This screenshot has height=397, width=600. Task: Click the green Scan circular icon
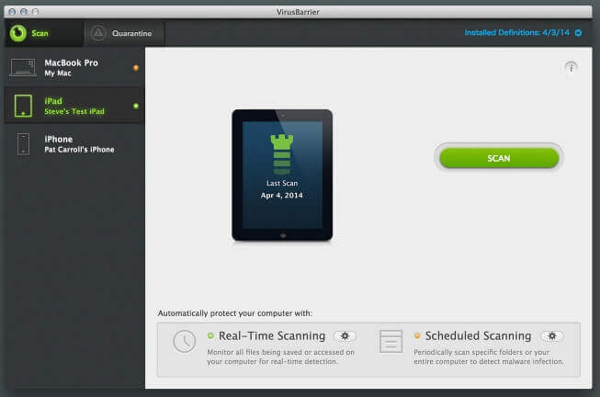tap(18, 33)
